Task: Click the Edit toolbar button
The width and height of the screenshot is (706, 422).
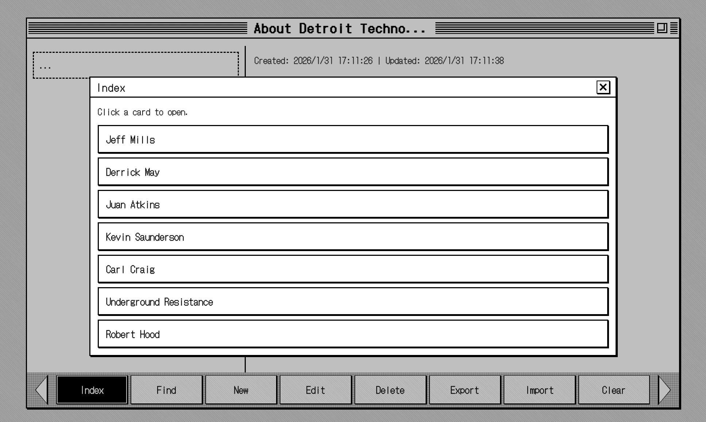Action: (315, 390)
